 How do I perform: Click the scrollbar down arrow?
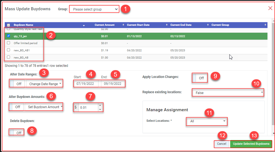[274, 133]
